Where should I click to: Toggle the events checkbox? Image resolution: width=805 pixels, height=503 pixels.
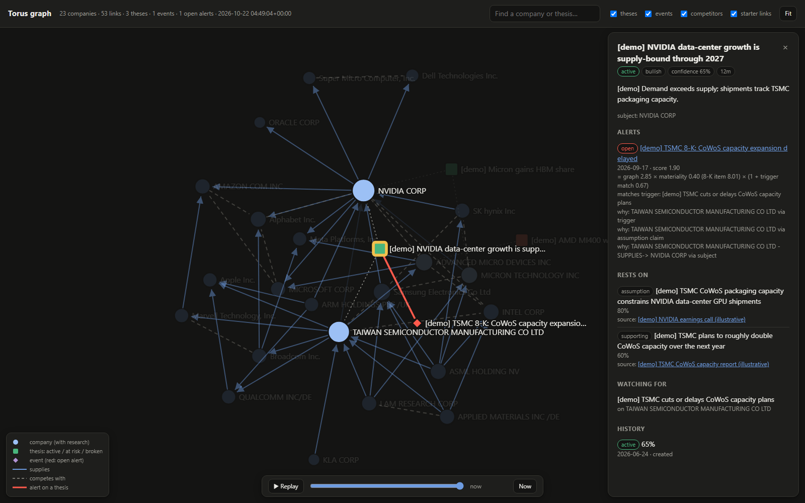click(649, 14)
